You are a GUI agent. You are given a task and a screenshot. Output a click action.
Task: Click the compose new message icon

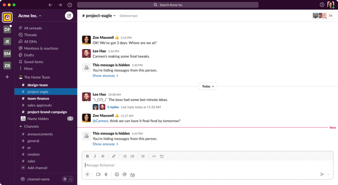(x=69, y=16)
